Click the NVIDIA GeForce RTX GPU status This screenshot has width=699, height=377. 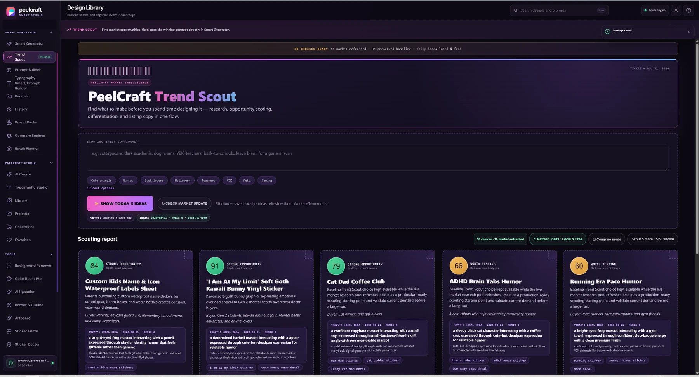tap(30, 363)
